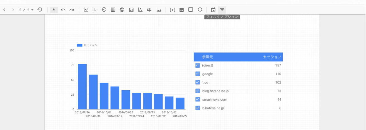Go to the next page arrow
The image size is (366, 130).
click(x=13, y=10)
